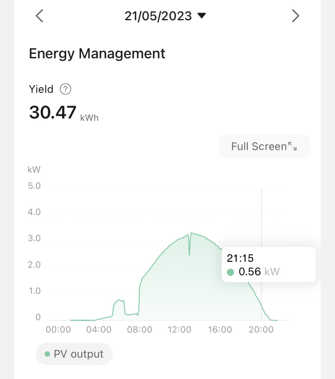The width and height of the screenshot is (335, 379).
Task: Click the green dot in PV output legend
Action: pyautogui.click(x=47, y=354)
